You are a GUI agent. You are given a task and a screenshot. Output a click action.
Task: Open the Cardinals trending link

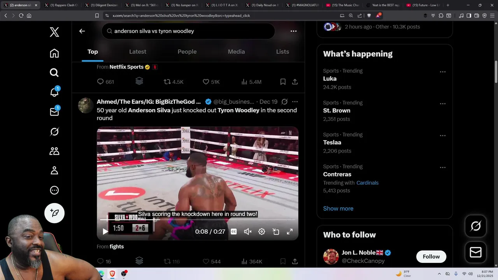(367, 183)
